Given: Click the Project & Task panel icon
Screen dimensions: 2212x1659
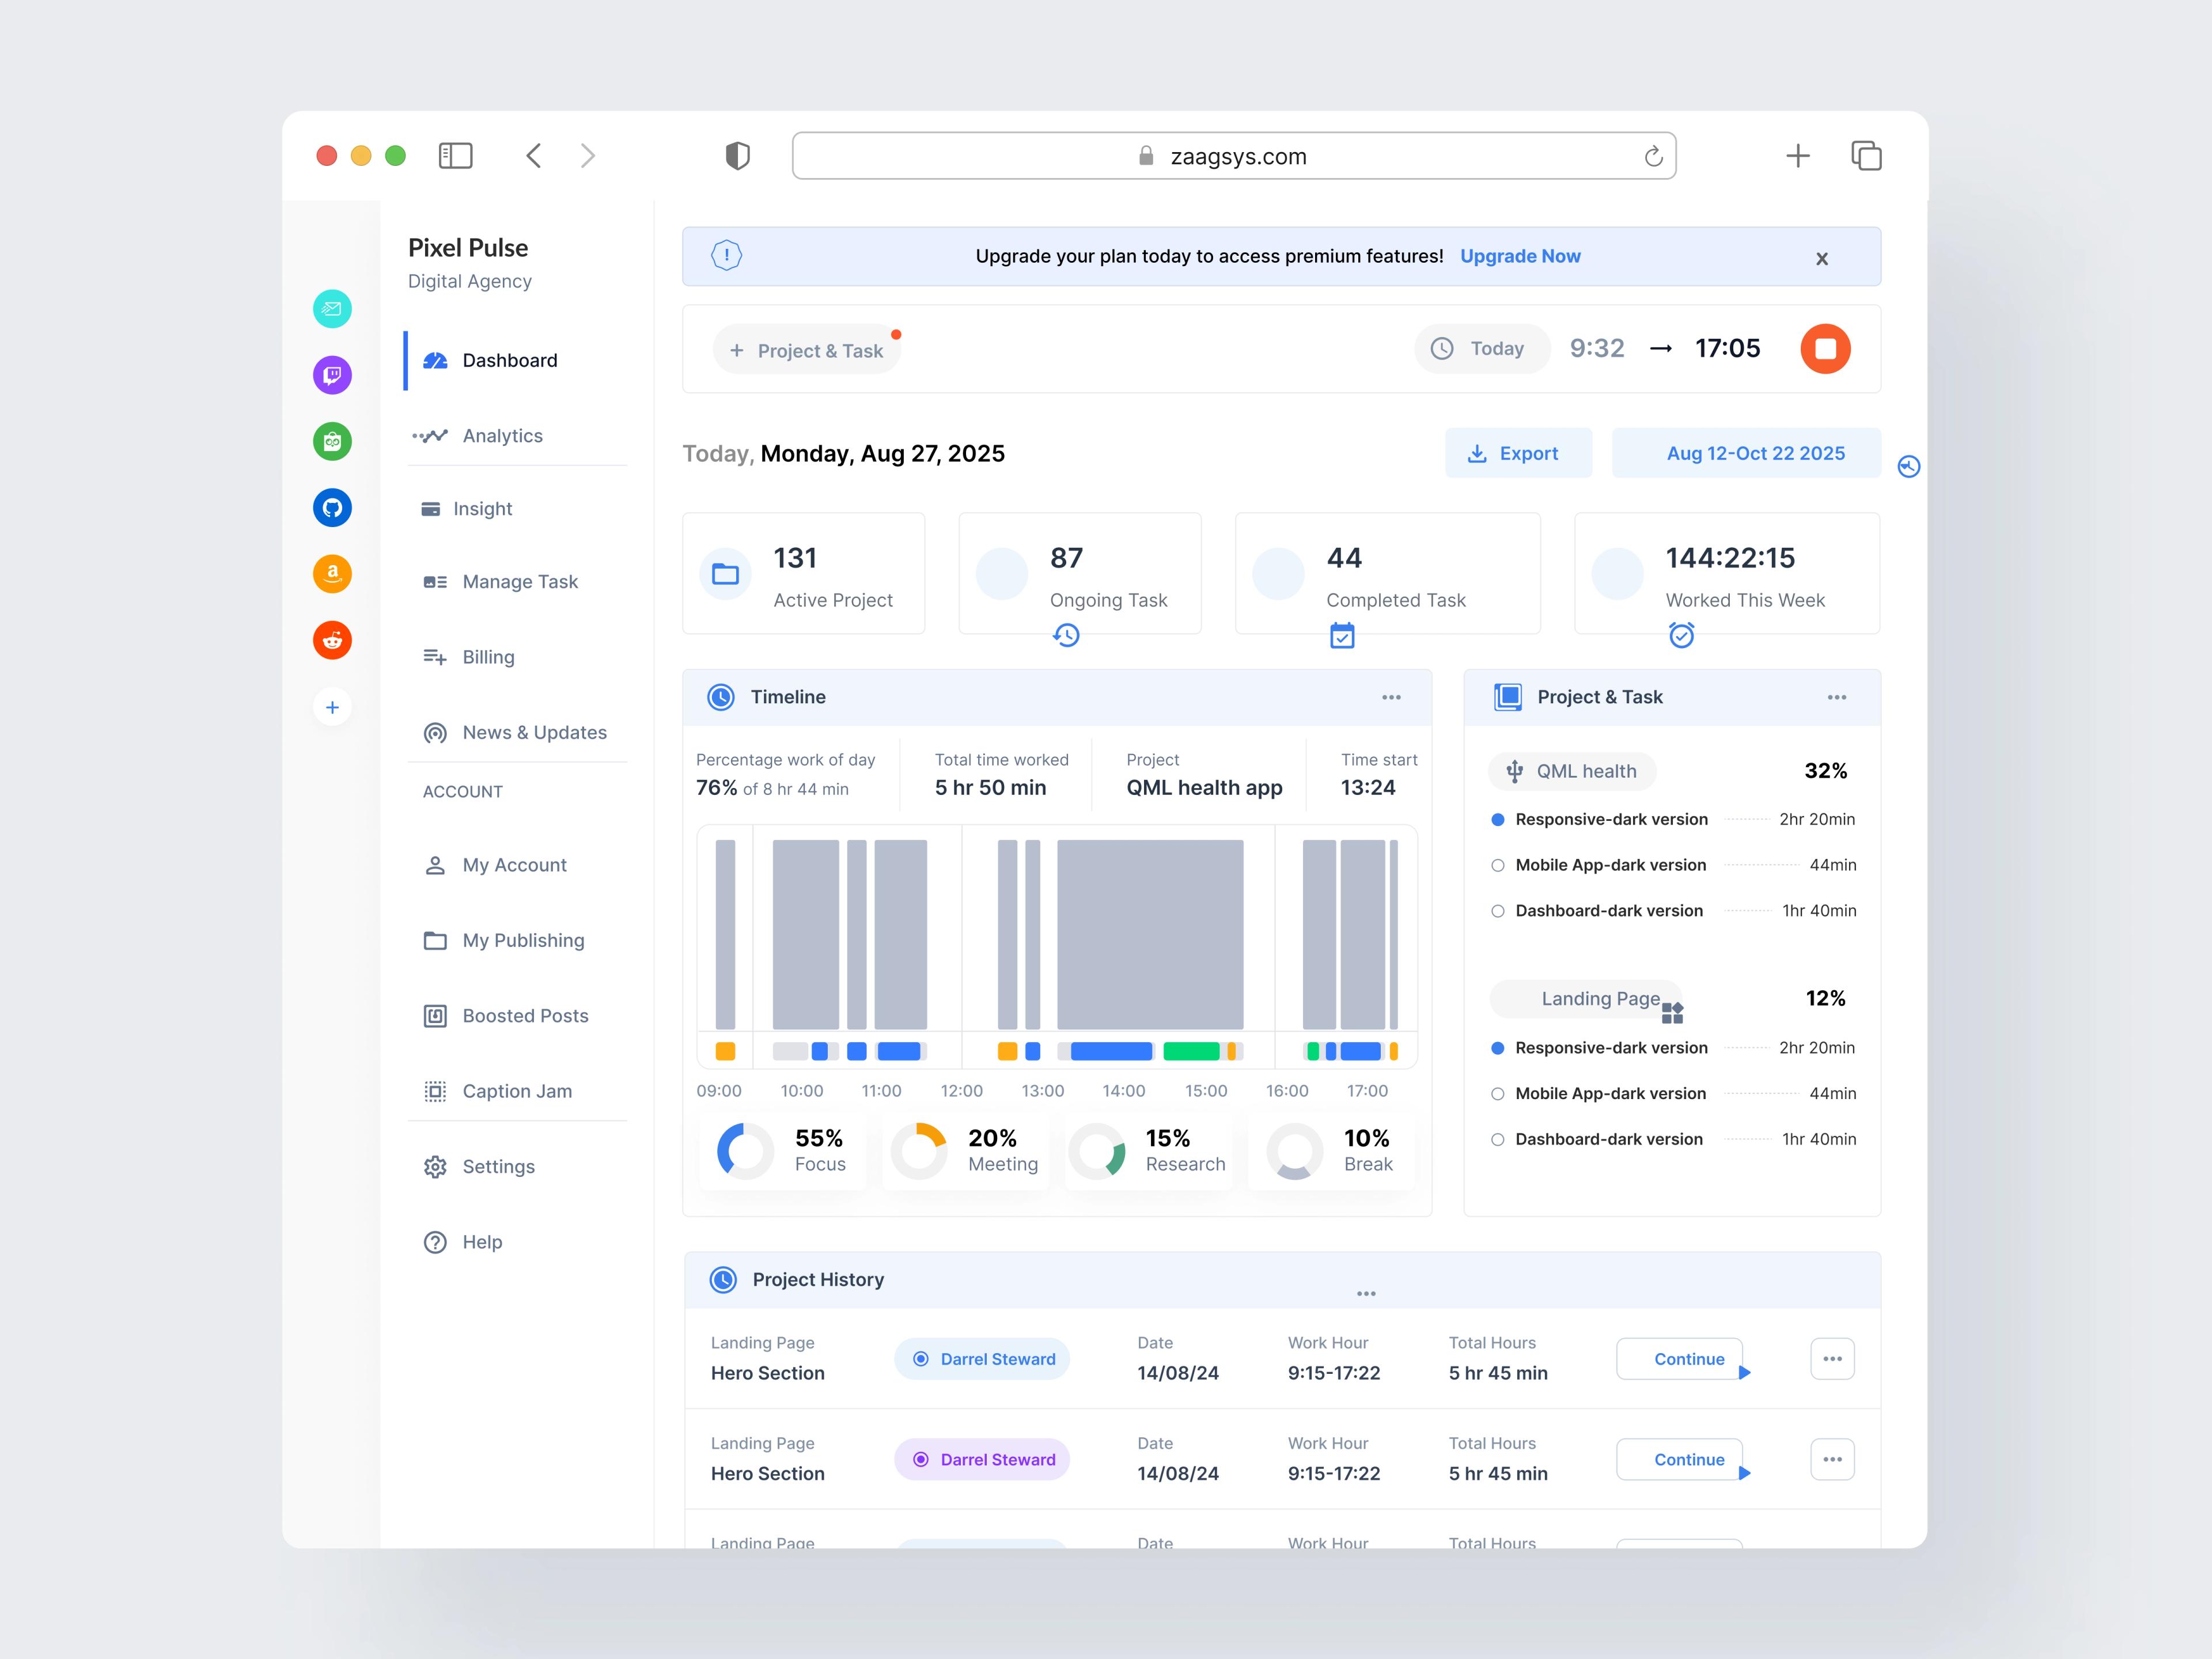Looking at the screenshot, I should pyautogui.click(x=1507, y=697).
